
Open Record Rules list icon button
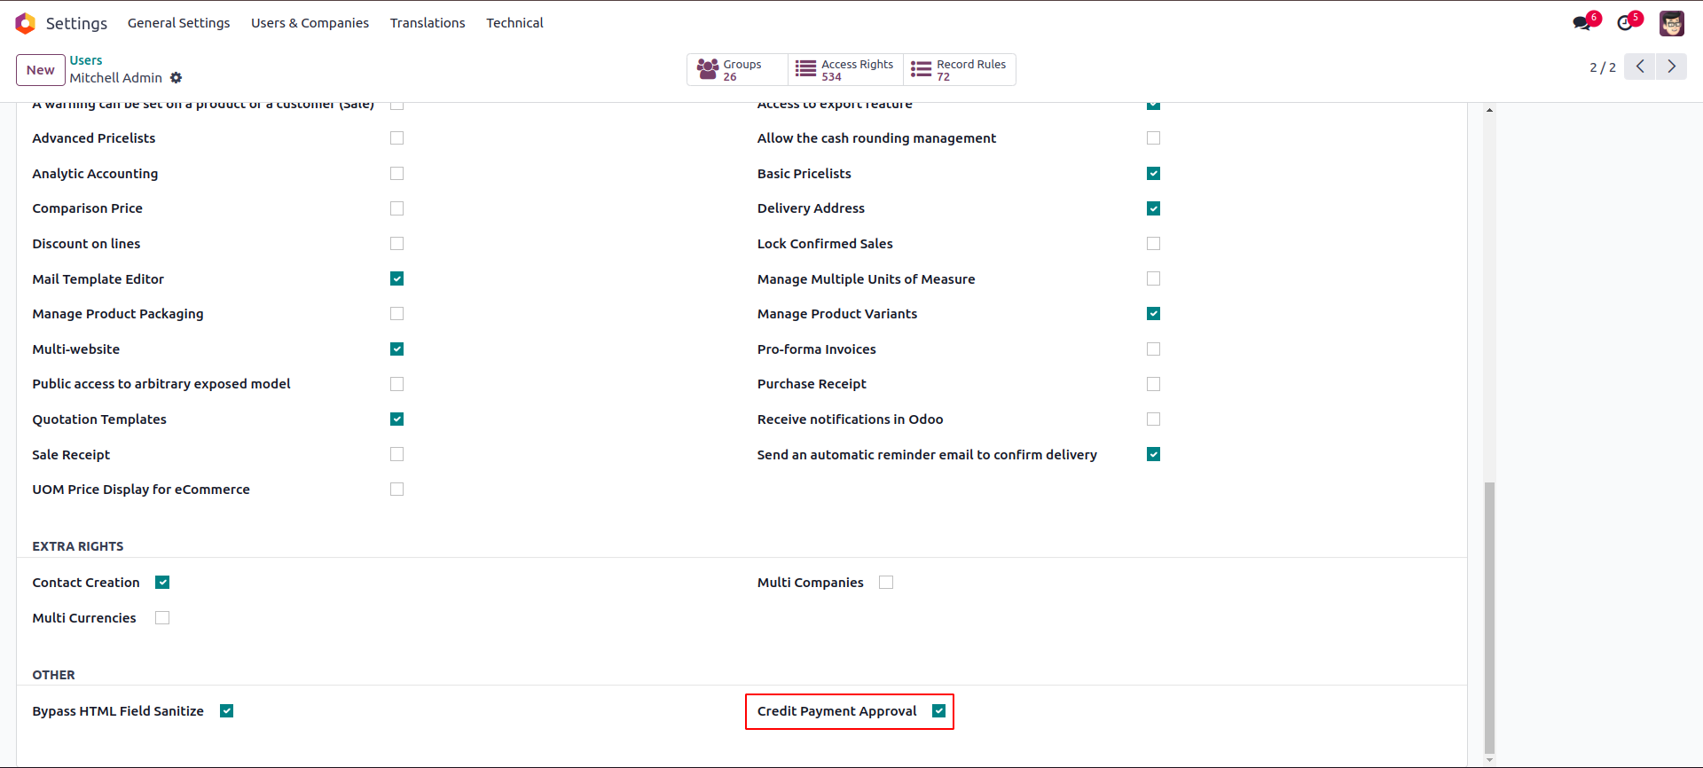click(x=959, y=70)
